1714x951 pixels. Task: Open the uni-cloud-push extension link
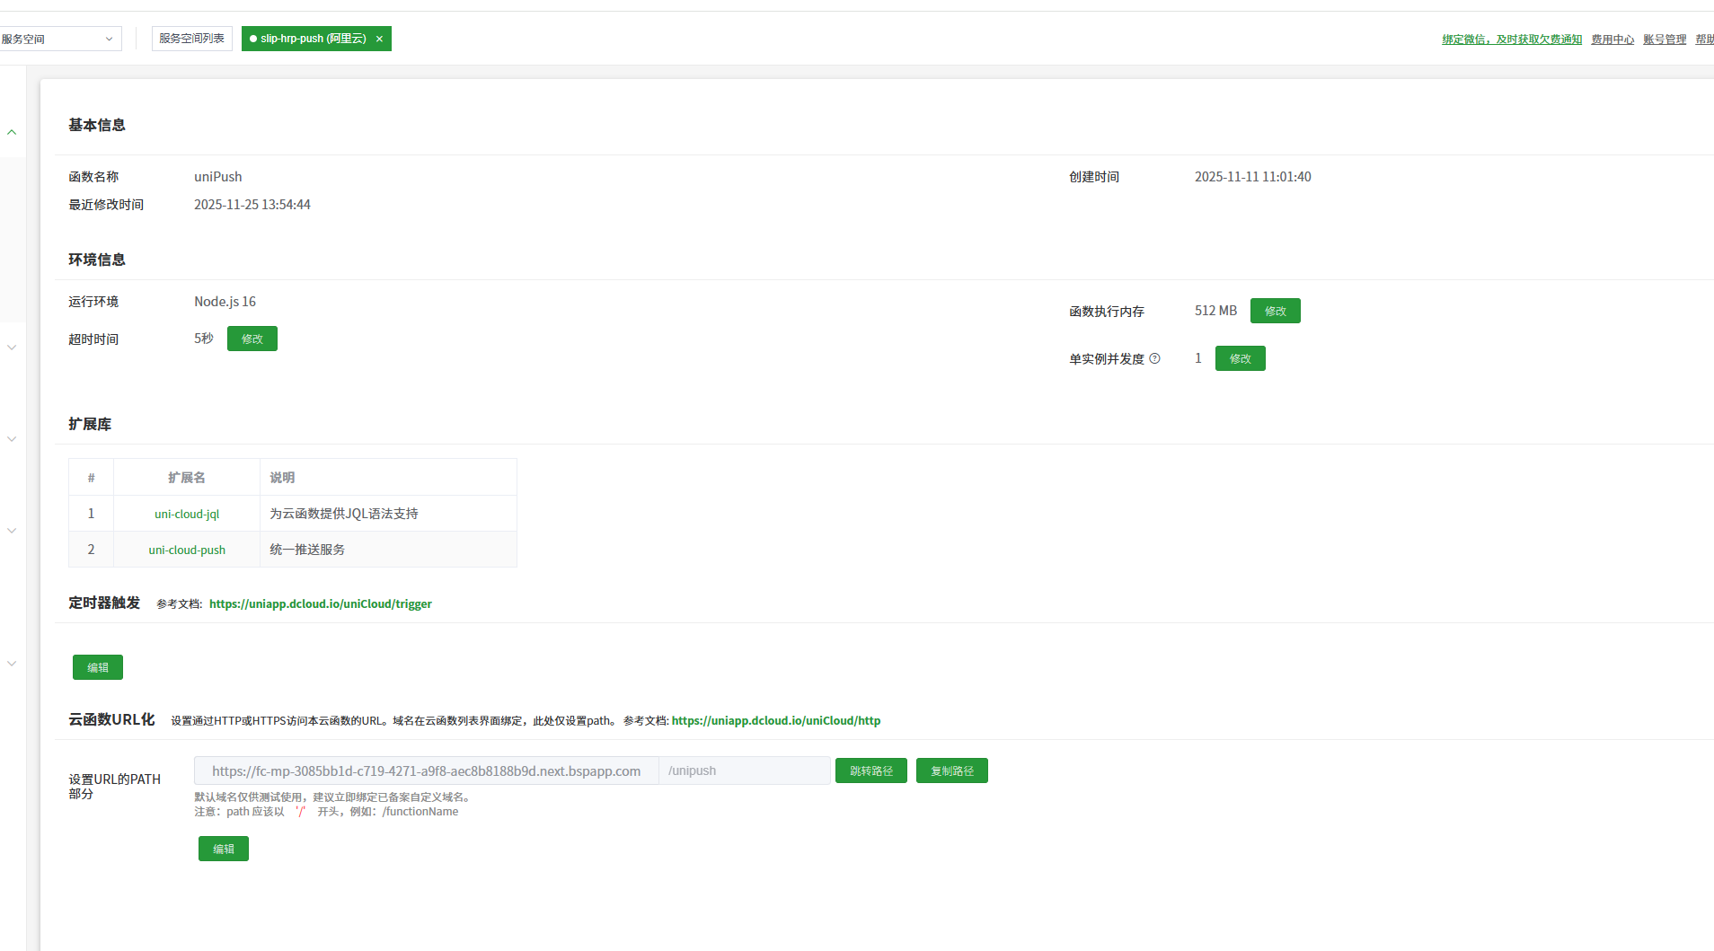click(x=187, y=550)
